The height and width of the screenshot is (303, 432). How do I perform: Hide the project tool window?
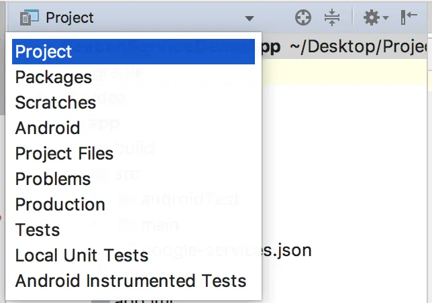409,18
